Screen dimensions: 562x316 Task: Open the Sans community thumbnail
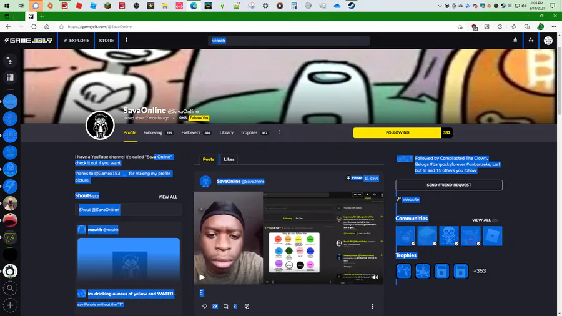coord(449,235)
